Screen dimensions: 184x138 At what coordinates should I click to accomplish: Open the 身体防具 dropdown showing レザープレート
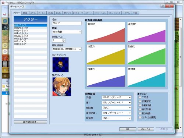point(117,113)
